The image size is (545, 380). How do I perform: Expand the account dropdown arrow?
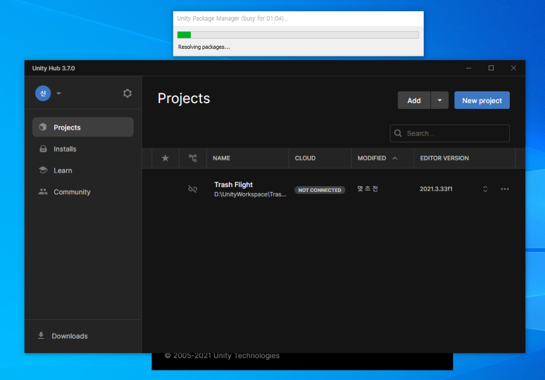(59, 94)
